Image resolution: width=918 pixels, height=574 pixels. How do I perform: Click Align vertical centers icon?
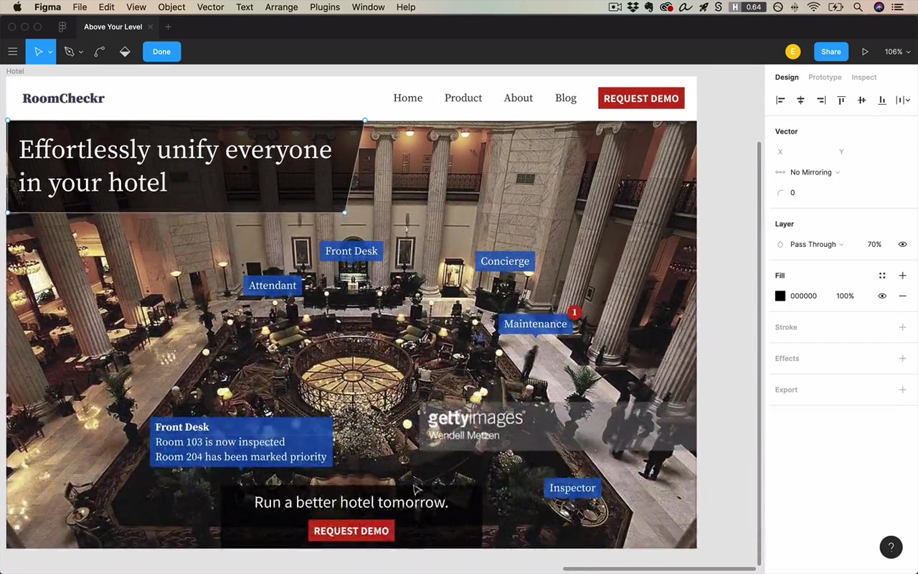pos(861,100)
